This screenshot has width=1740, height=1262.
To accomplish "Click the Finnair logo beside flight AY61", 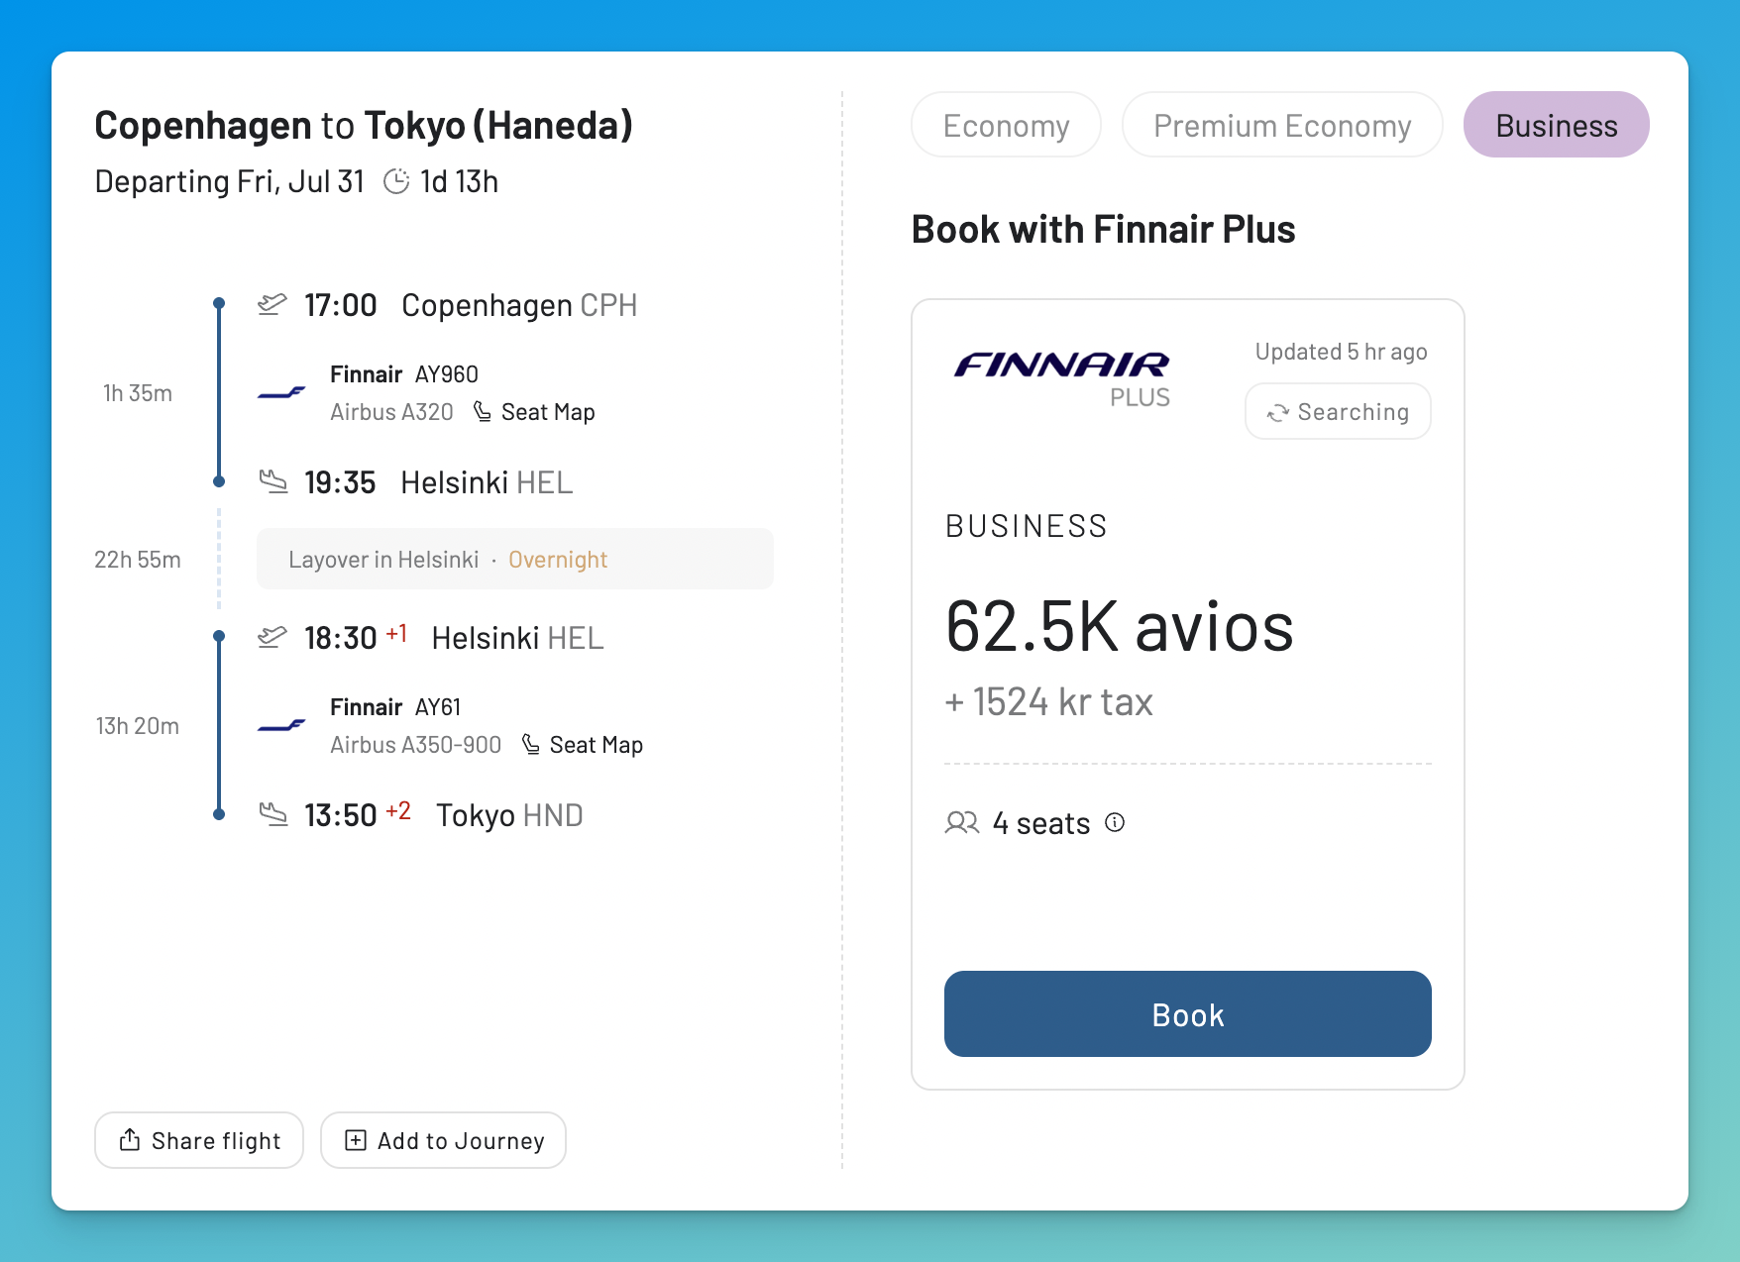I will pos(281,726).
